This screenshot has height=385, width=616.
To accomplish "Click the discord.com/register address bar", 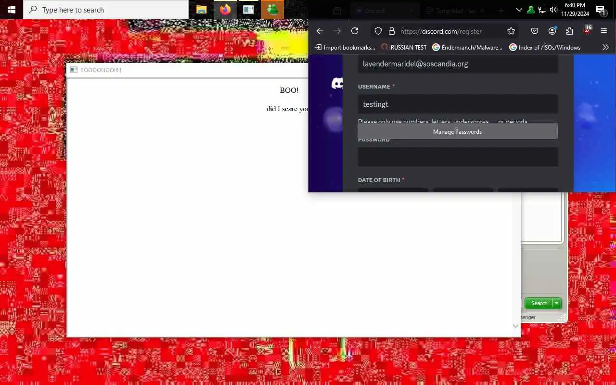I will [440, 31].
